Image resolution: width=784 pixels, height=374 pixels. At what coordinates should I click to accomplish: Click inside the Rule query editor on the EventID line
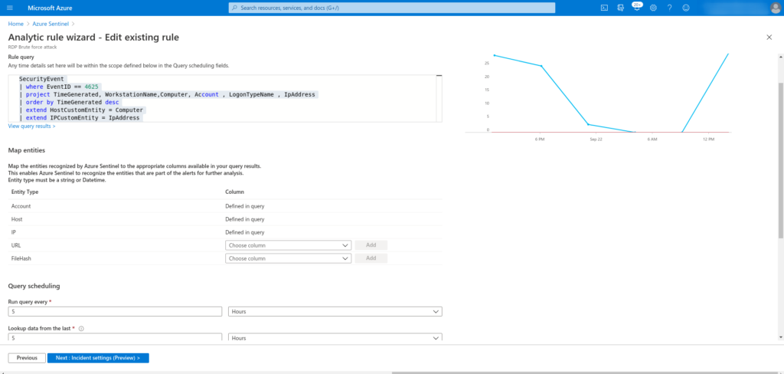(58, 87)
